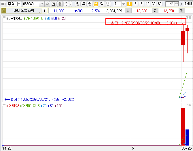Screen dimensions: 193x151
Task: Click the 관 watchlist button
Action: coord(54,4)
